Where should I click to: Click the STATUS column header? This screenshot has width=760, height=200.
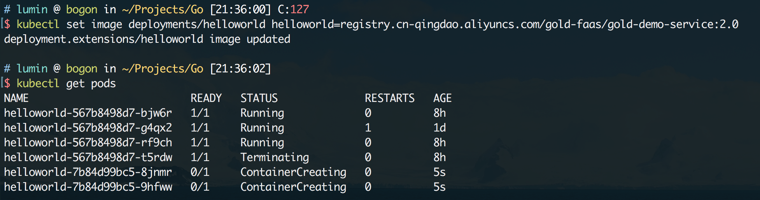point(259,98)
